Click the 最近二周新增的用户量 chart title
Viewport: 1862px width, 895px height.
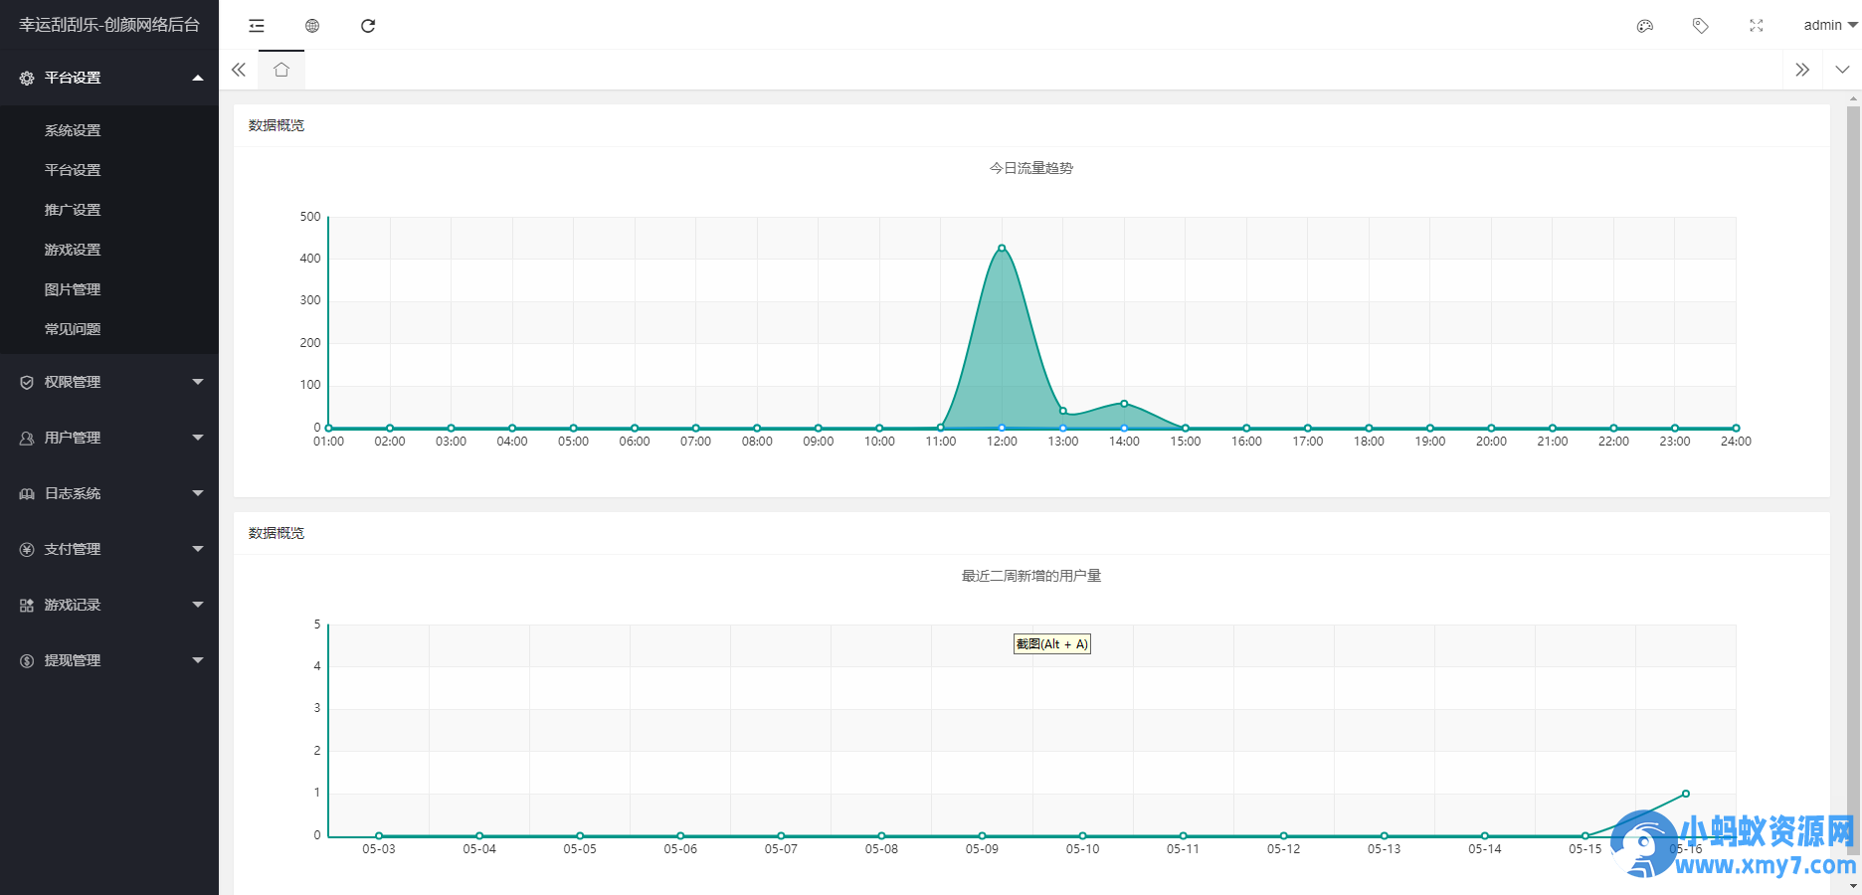pyautogui.click(x=1031, y=576)
